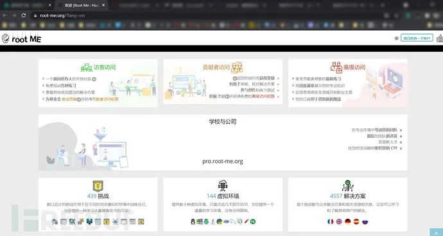Close the Root Me browser tab
The image size is (443, 236).
(103, 5)
